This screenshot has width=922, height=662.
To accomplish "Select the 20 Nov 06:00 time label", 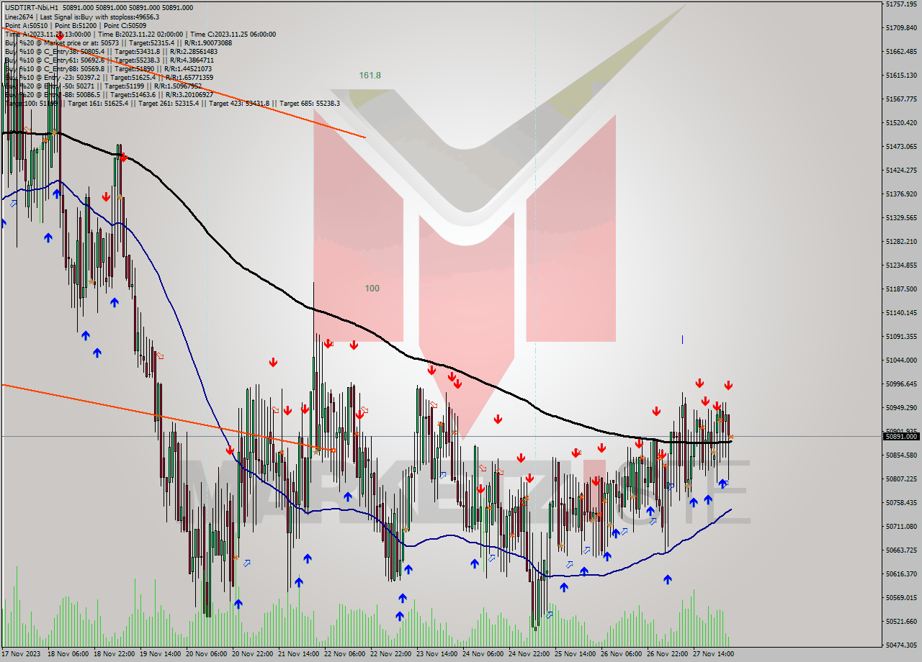I will (207, 654).
